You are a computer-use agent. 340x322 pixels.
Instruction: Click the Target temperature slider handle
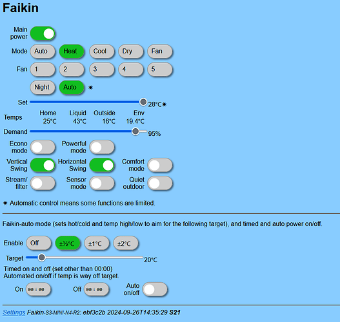pyautogui.click(x=41, y=258)
